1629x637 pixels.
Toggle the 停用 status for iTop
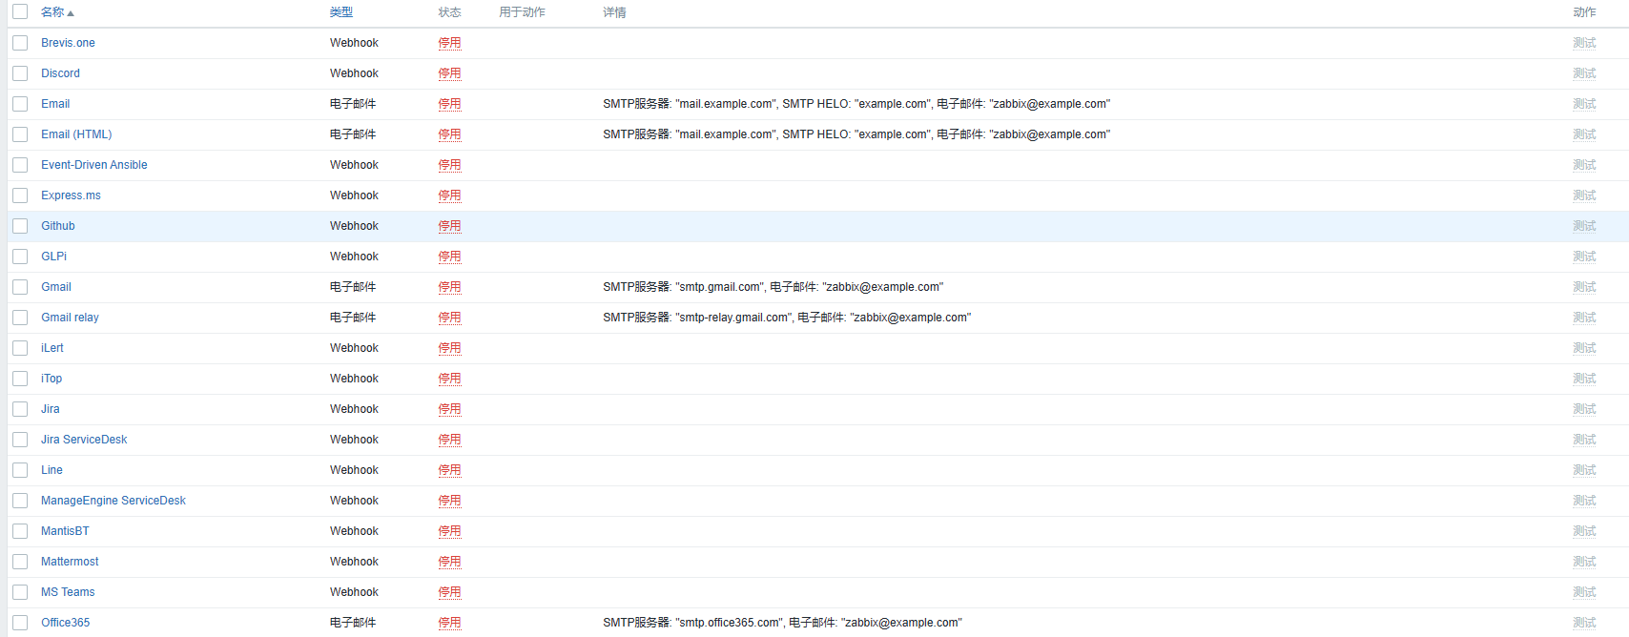(x=449, y=379)
